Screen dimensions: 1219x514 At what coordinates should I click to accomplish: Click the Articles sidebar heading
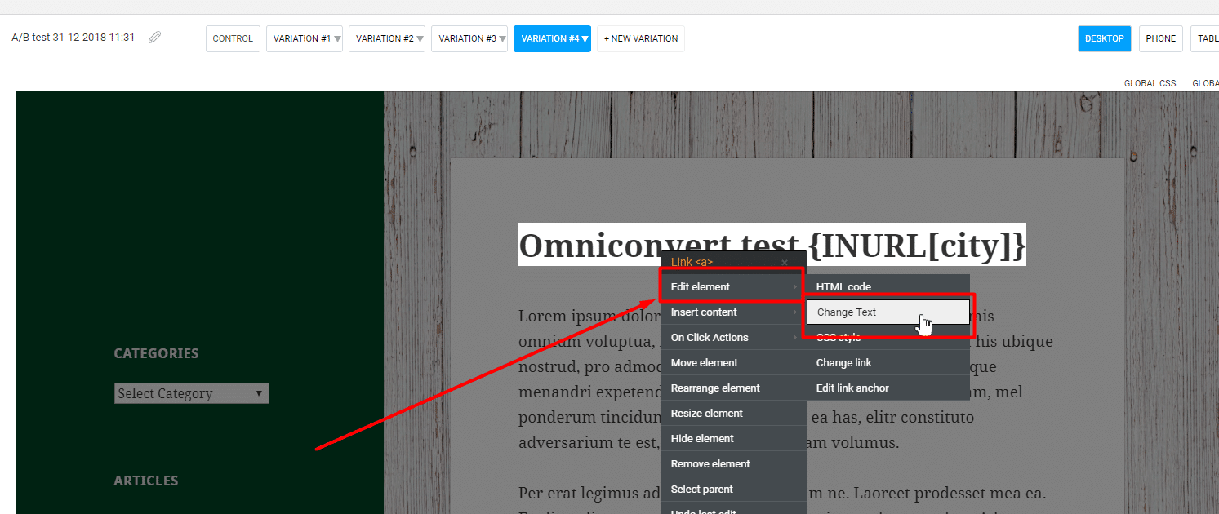pyautogui.click(x=145, y=481)
